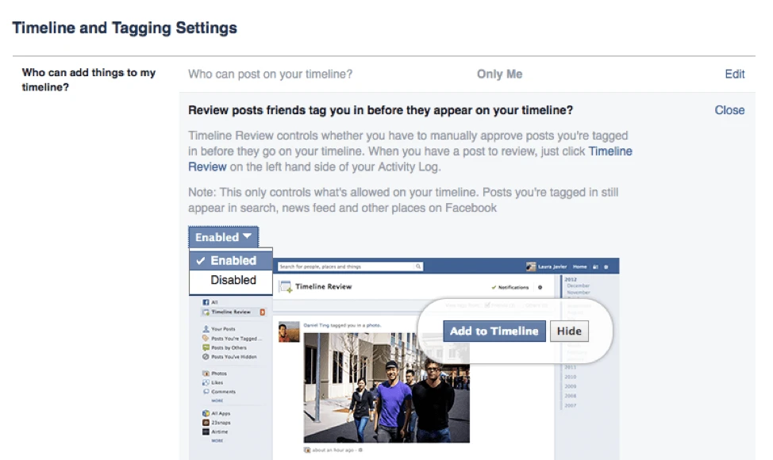Click the Airtime app icon in the sidebar

click(205, 431)
